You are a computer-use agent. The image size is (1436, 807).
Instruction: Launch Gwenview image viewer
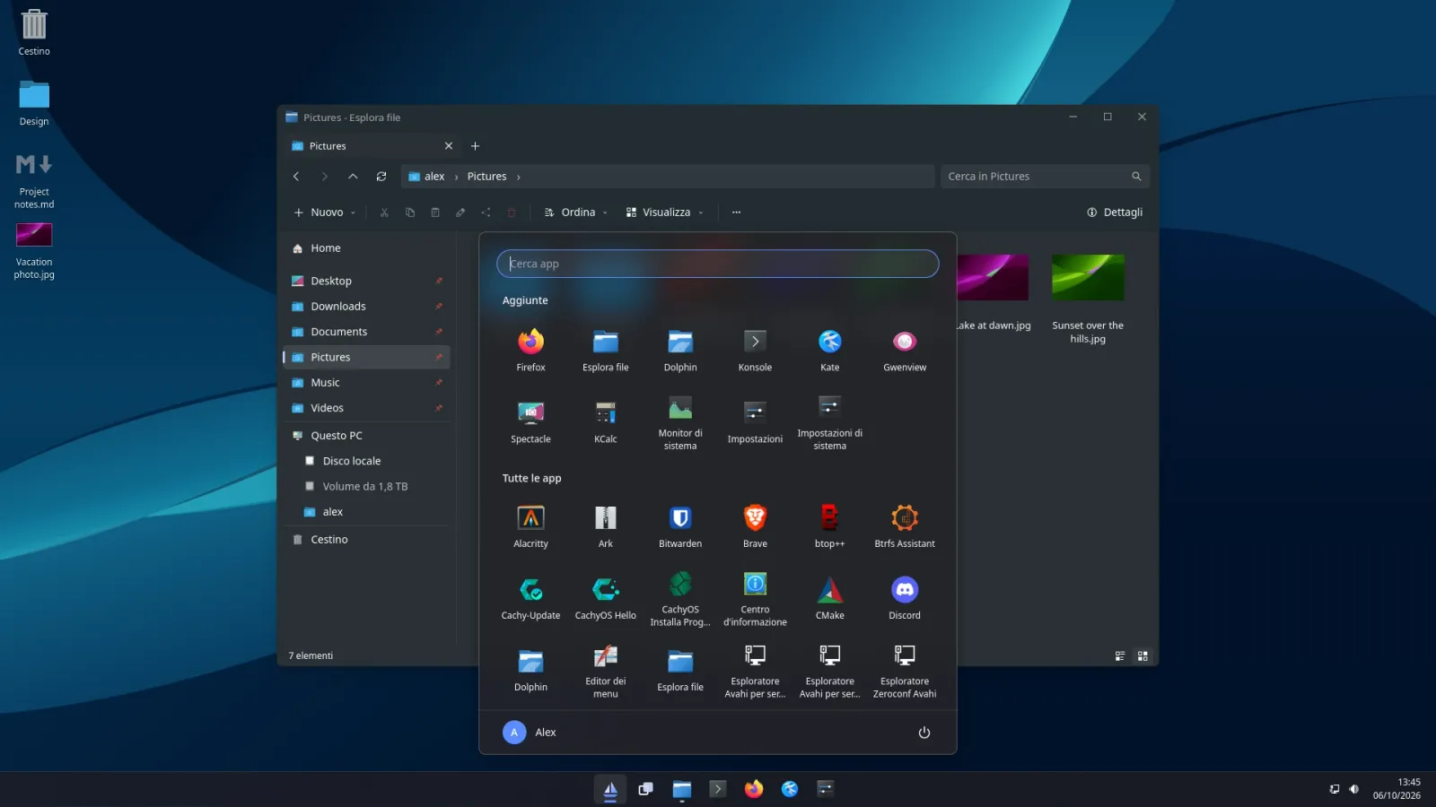(x=905, y=350)
